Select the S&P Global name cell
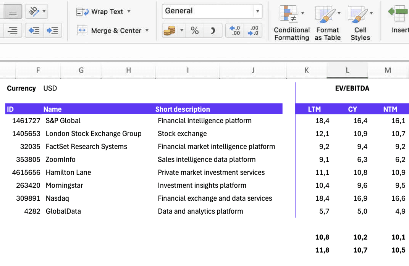This screenshot has height=266, width=409. click(63, 121)
